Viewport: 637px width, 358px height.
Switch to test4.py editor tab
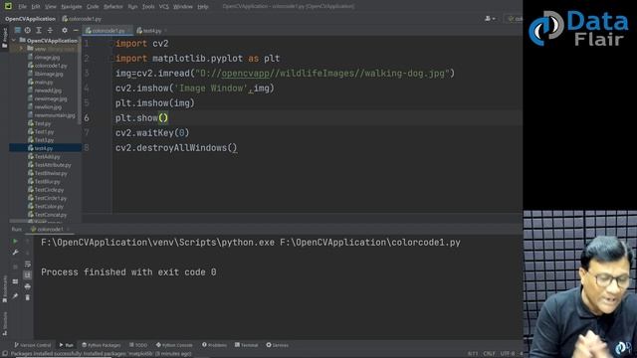coord(149,31)
